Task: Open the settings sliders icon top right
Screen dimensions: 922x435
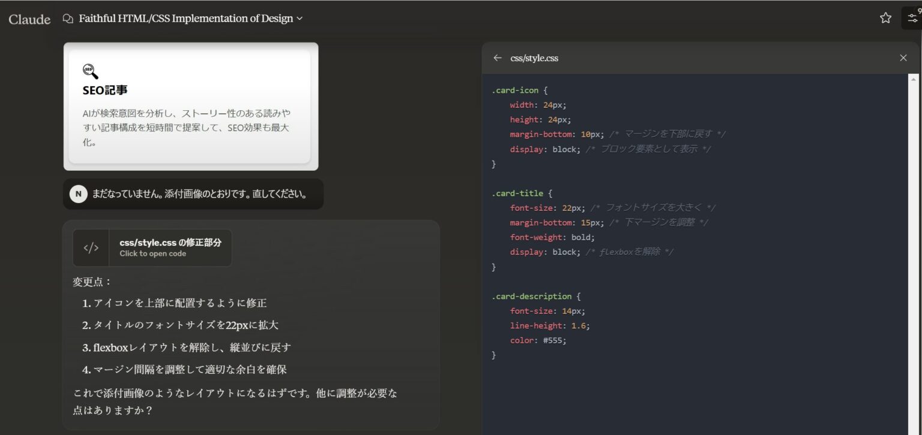Action: click(x=913, y=17)
